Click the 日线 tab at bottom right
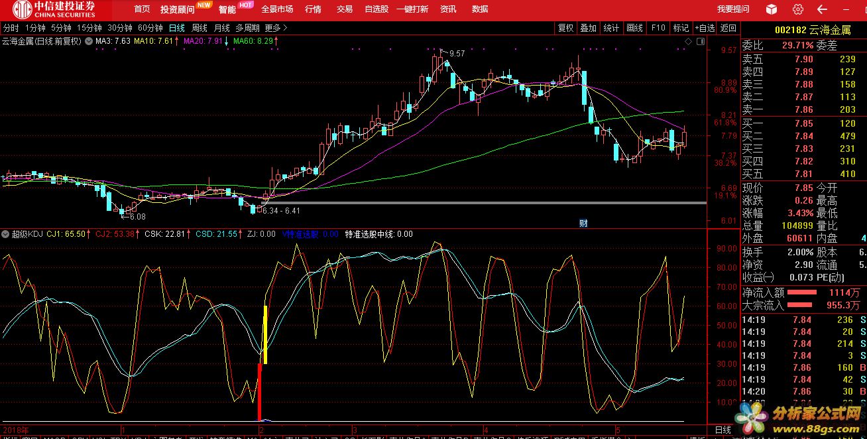 722,431
